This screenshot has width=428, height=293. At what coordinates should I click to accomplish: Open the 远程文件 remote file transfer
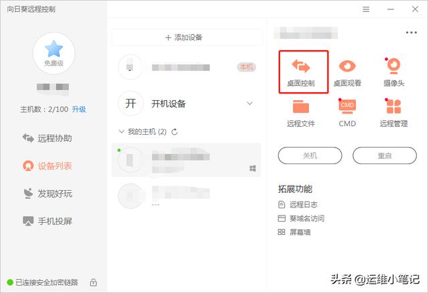(x=301, y=114)
